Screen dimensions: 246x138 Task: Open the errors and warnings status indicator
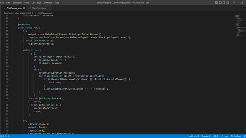pos(5,136)
